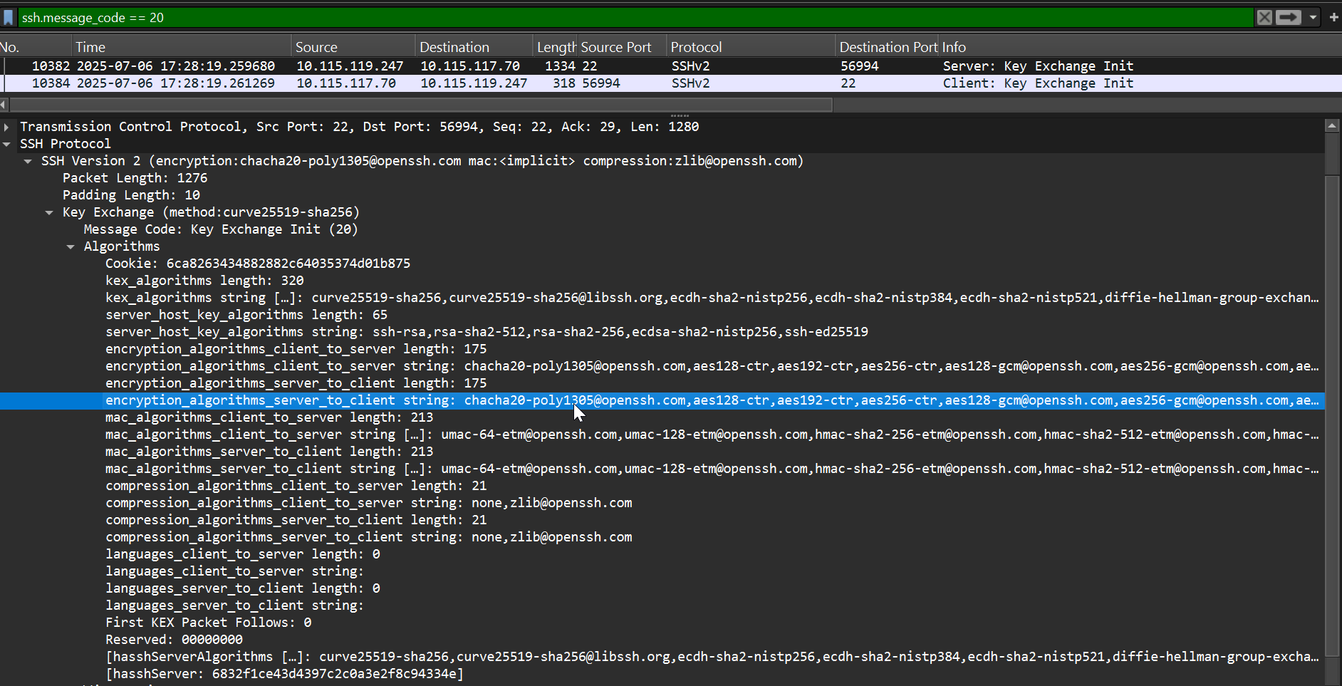Expand the Transmission Control Protocol node
The image size is (1342, 686).
click(7, 127)
